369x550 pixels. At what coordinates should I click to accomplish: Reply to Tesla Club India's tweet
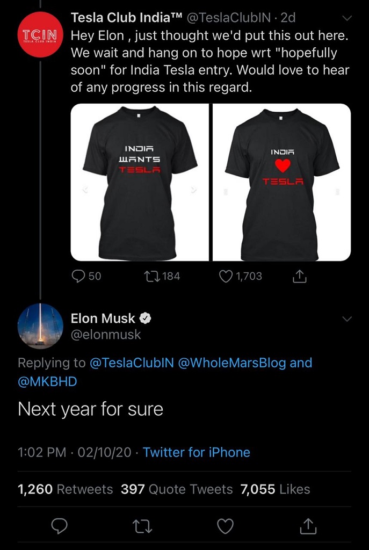coord(78,276)
